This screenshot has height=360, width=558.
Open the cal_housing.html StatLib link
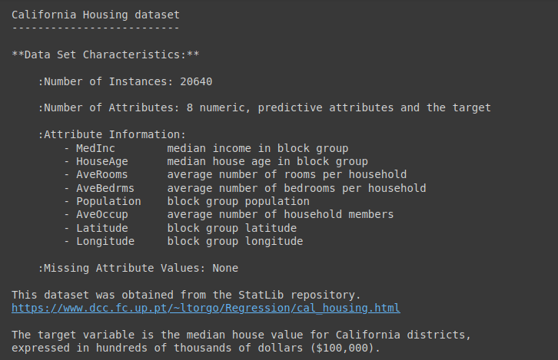click(x=206, y=308)
